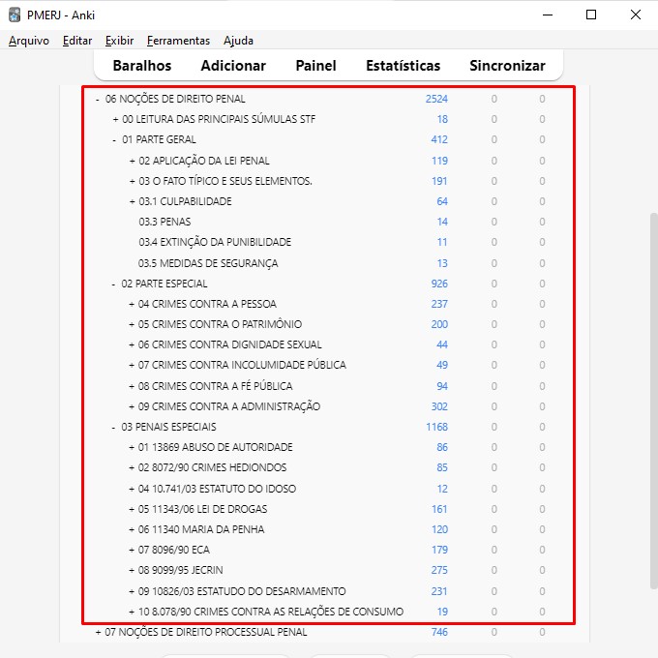This screenshot has width=658, height=658.
Task: Select 01 PARTE GERAL deck name
Action: point(159,139)
